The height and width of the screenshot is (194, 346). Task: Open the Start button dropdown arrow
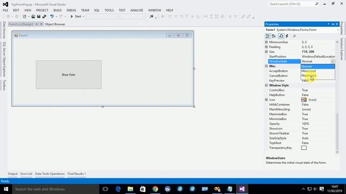pos(83,17)
